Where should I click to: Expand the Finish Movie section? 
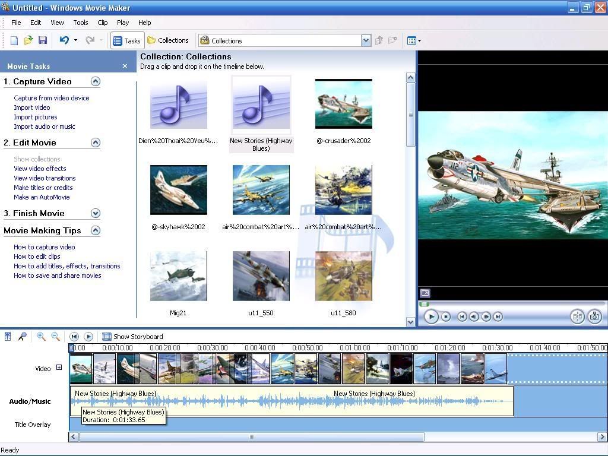[96, 213]
